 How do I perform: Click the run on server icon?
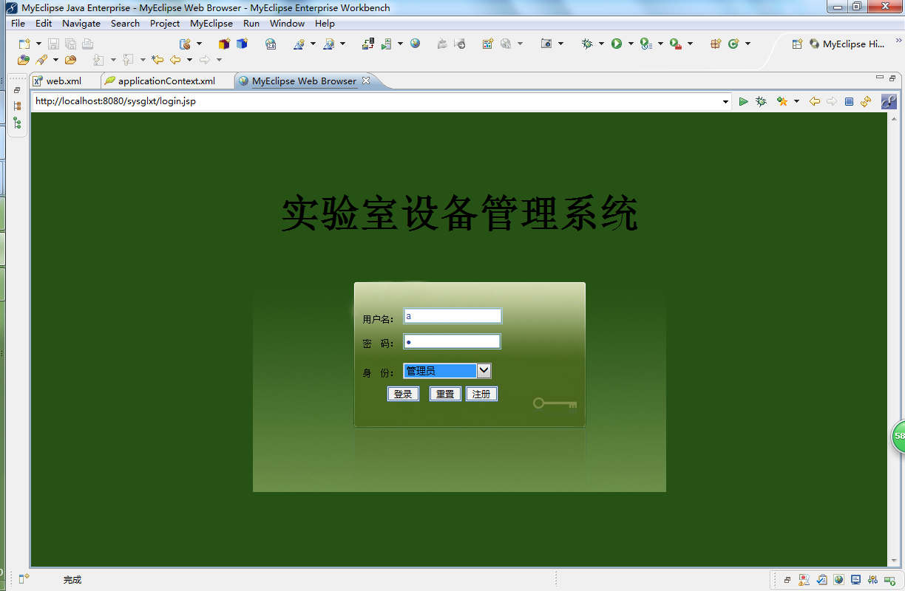point(386,44)
